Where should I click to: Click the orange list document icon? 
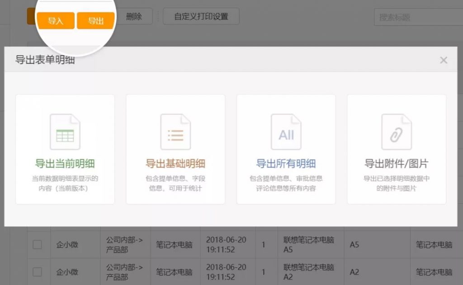(x=175, y=132)
